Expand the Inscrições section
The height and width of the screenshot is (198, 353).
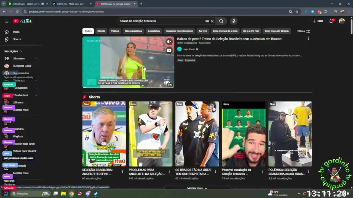tap(13, 51)
